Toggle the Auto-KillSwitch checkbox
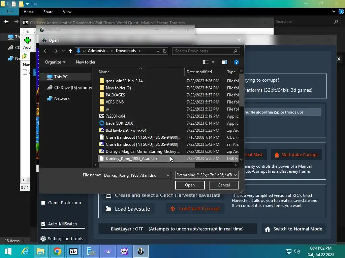Image resolution: width=345 pixels, height=258 pixels. [x=43, y=224]
